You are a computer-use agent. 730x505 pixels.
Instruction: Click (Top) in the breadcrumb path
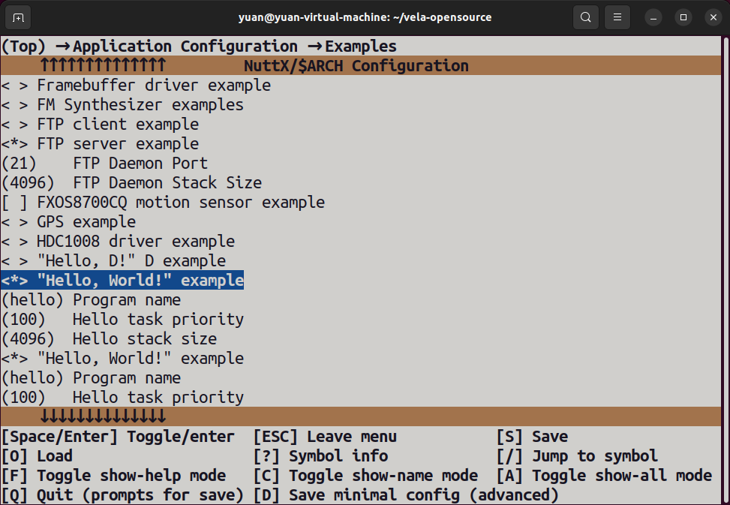click(x=24, y=47)
